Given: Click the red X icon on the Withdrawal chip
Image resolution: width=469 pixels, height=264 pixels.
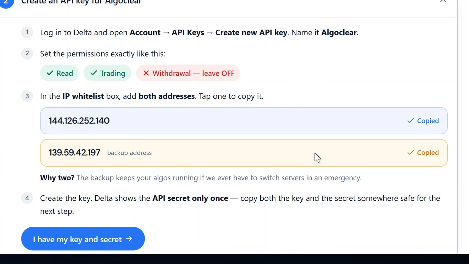Looking at the screenshot, I should (146, 73).
